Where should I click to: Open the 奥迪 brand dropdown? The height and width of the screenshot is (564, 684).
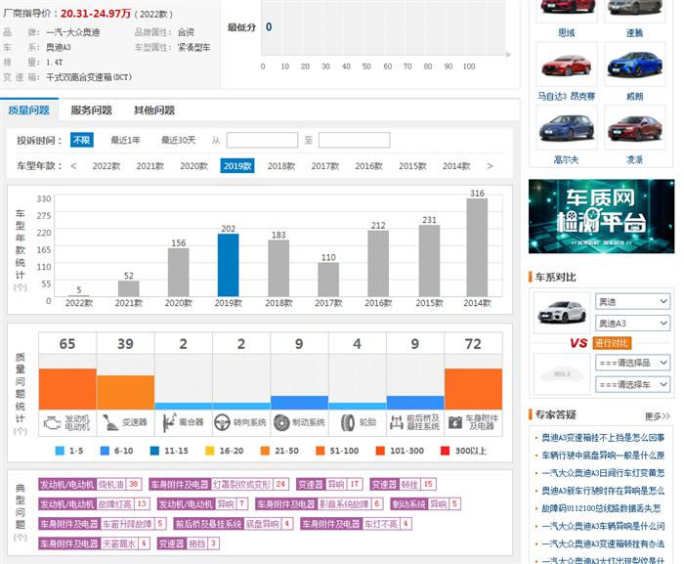pyautogui.click(x=632, y=302)
